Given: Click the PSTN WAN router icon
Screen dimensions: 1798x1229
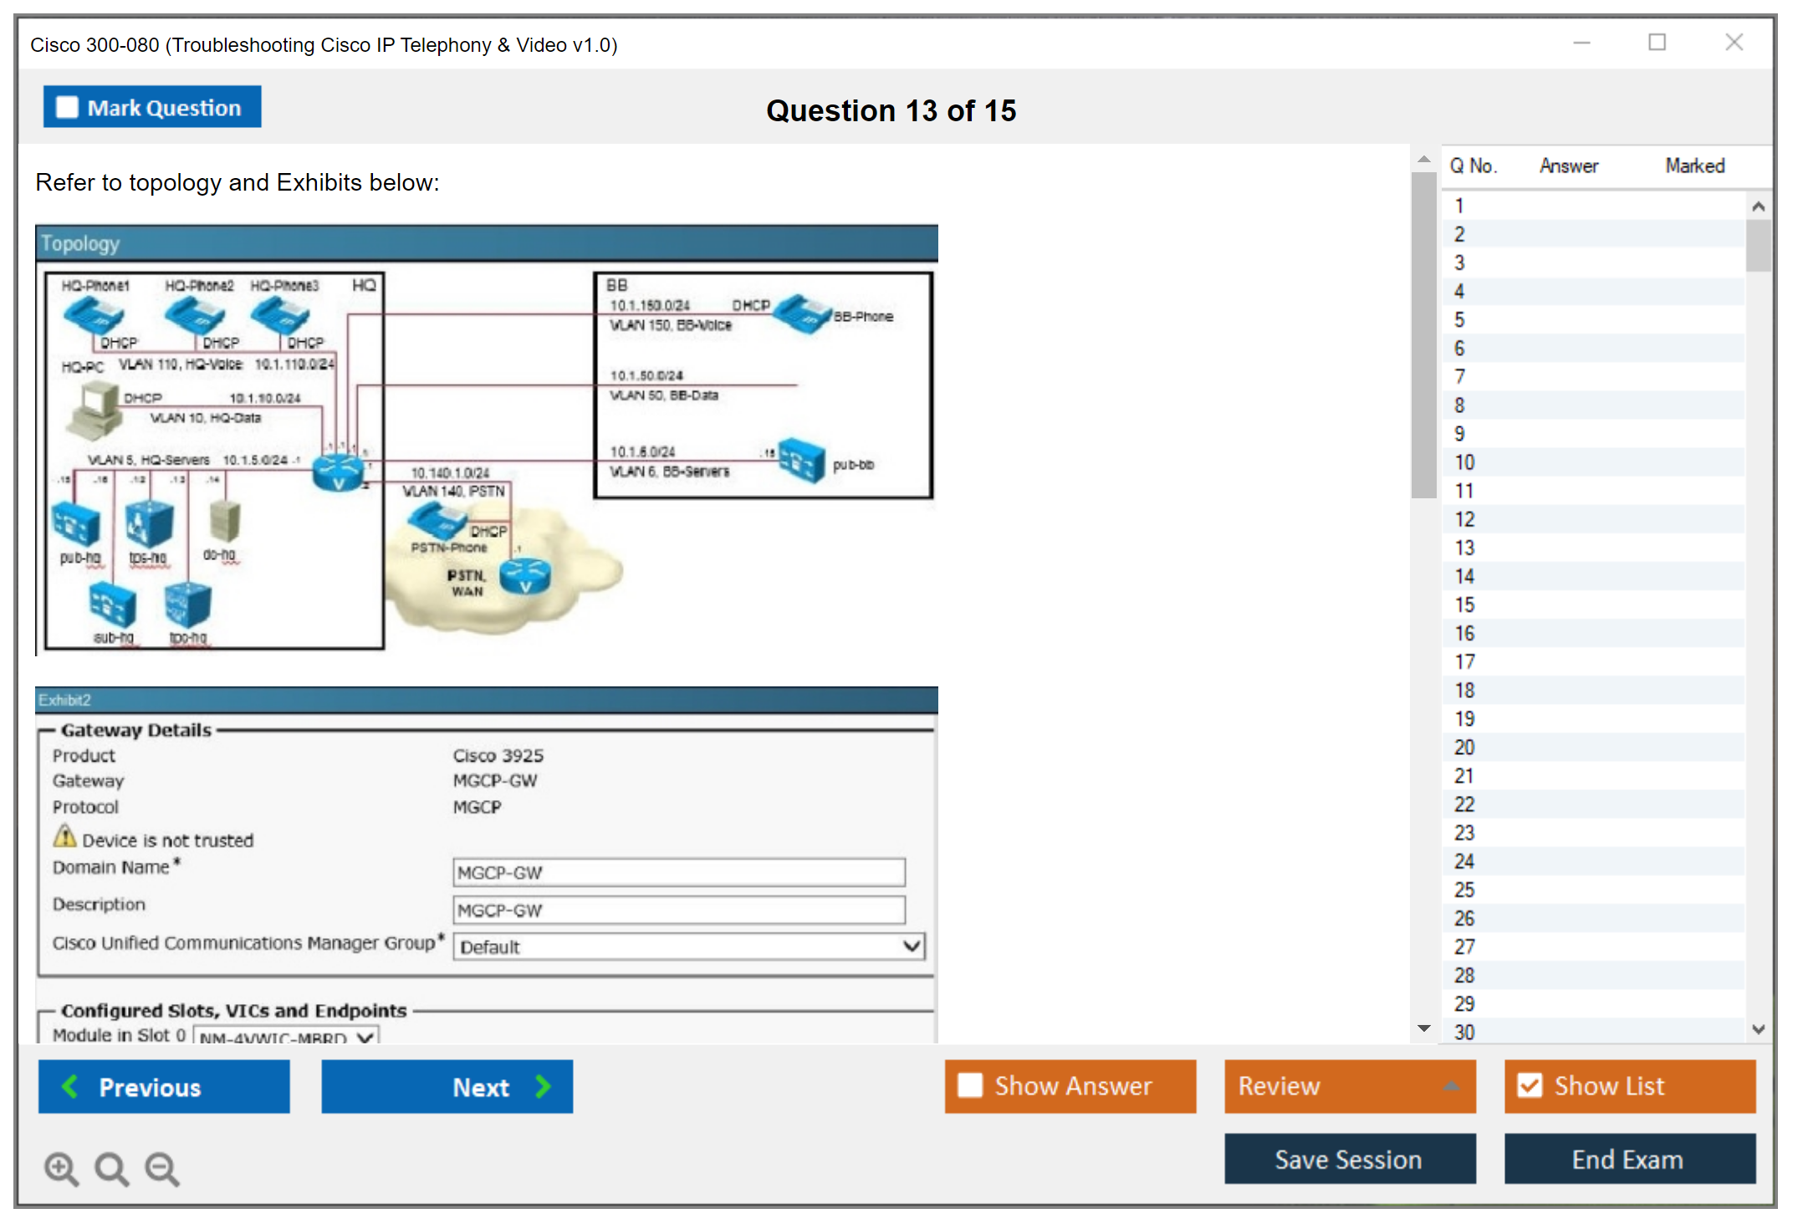Looking at the screenshot, I should click(525, 576).
